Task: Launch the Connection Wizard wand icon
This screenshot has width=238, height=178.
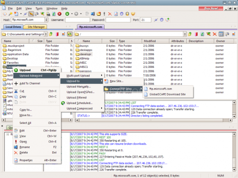Action: click(11, 14)
